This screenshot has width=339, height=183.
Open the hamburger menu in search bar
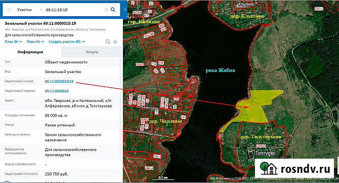click(x=9, y=10)
